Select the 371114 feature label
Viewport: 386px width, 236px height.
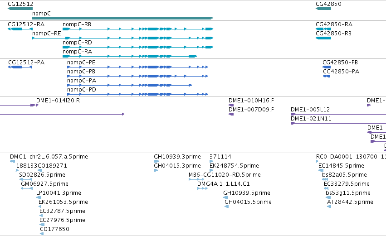pos(220,157)
